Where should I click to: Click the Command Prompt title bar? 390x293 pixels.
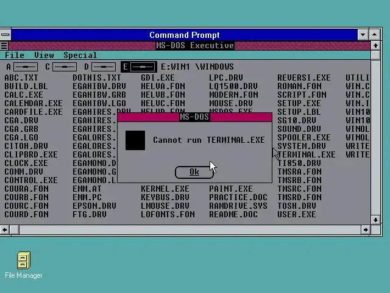(184, 35)
